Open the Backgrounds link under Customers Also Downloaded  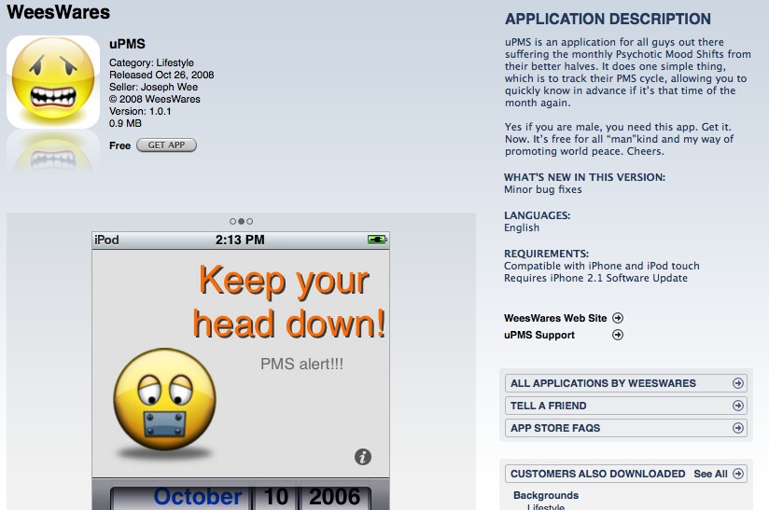(545, 495)
